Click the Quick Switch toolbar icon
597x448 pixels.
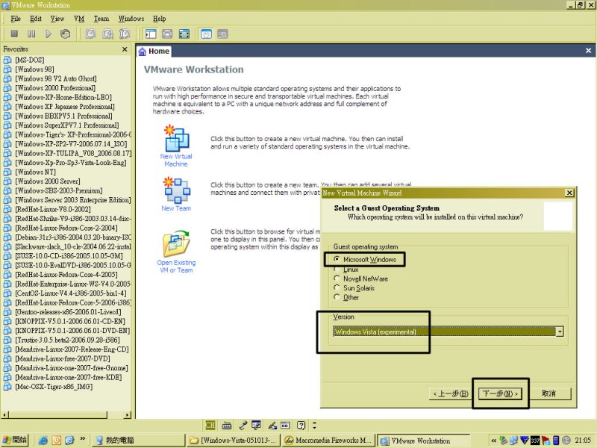(167, 34)
